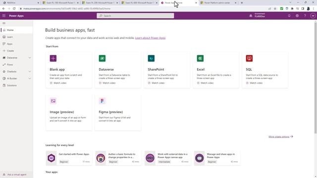Select Home in the left navigation
Image resolution: width=317 pixels, height=178 pixels.
[16, 30]
